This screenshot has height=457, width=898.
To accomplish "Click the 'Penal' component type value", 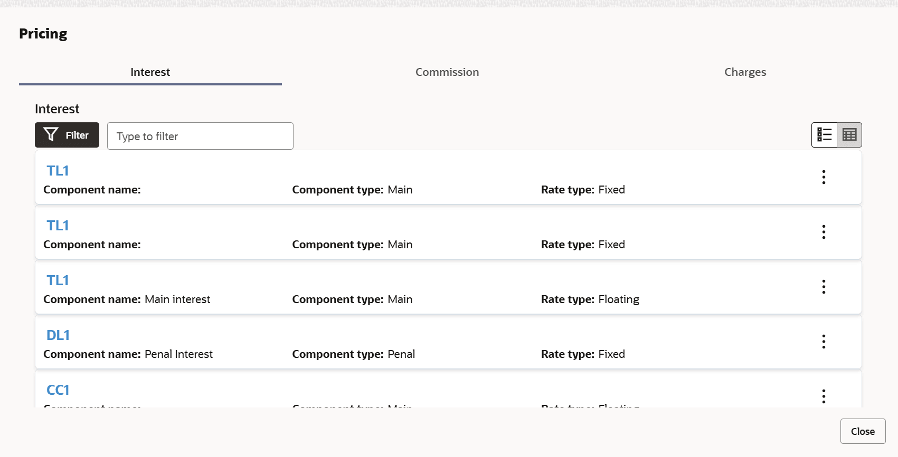I will click(x=401, y=354).
